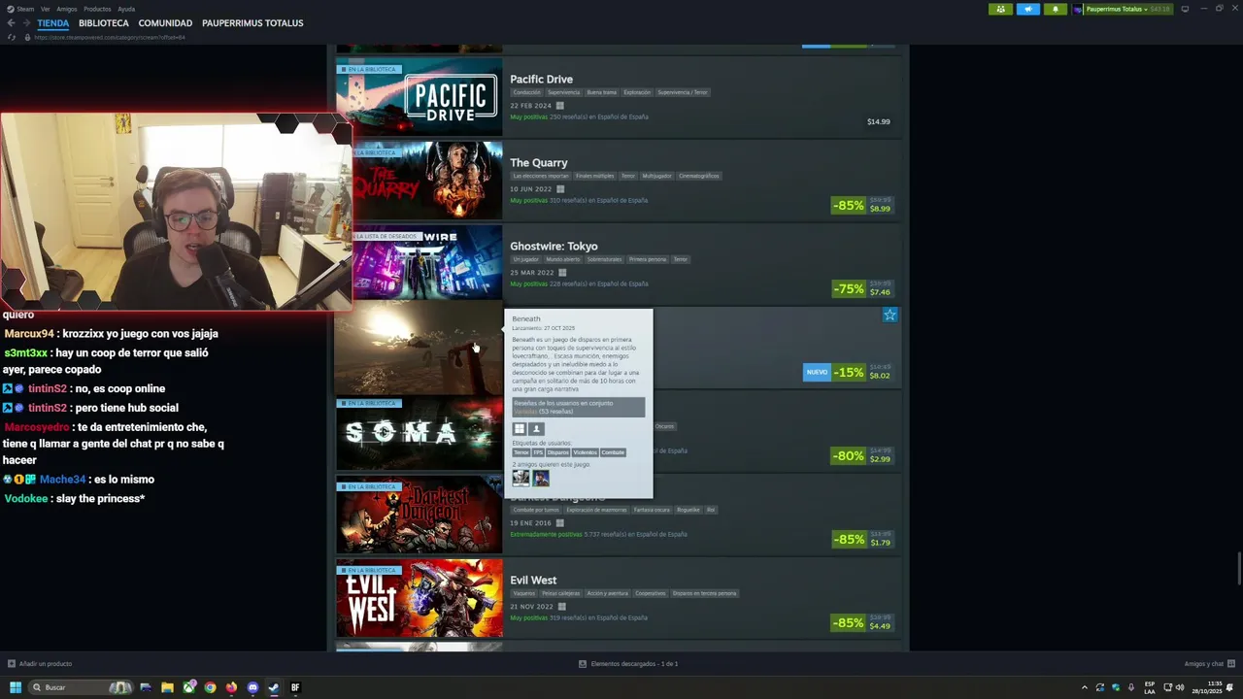Go back with the navigation arrow
Screen dimensions: 1243x699
11,23
